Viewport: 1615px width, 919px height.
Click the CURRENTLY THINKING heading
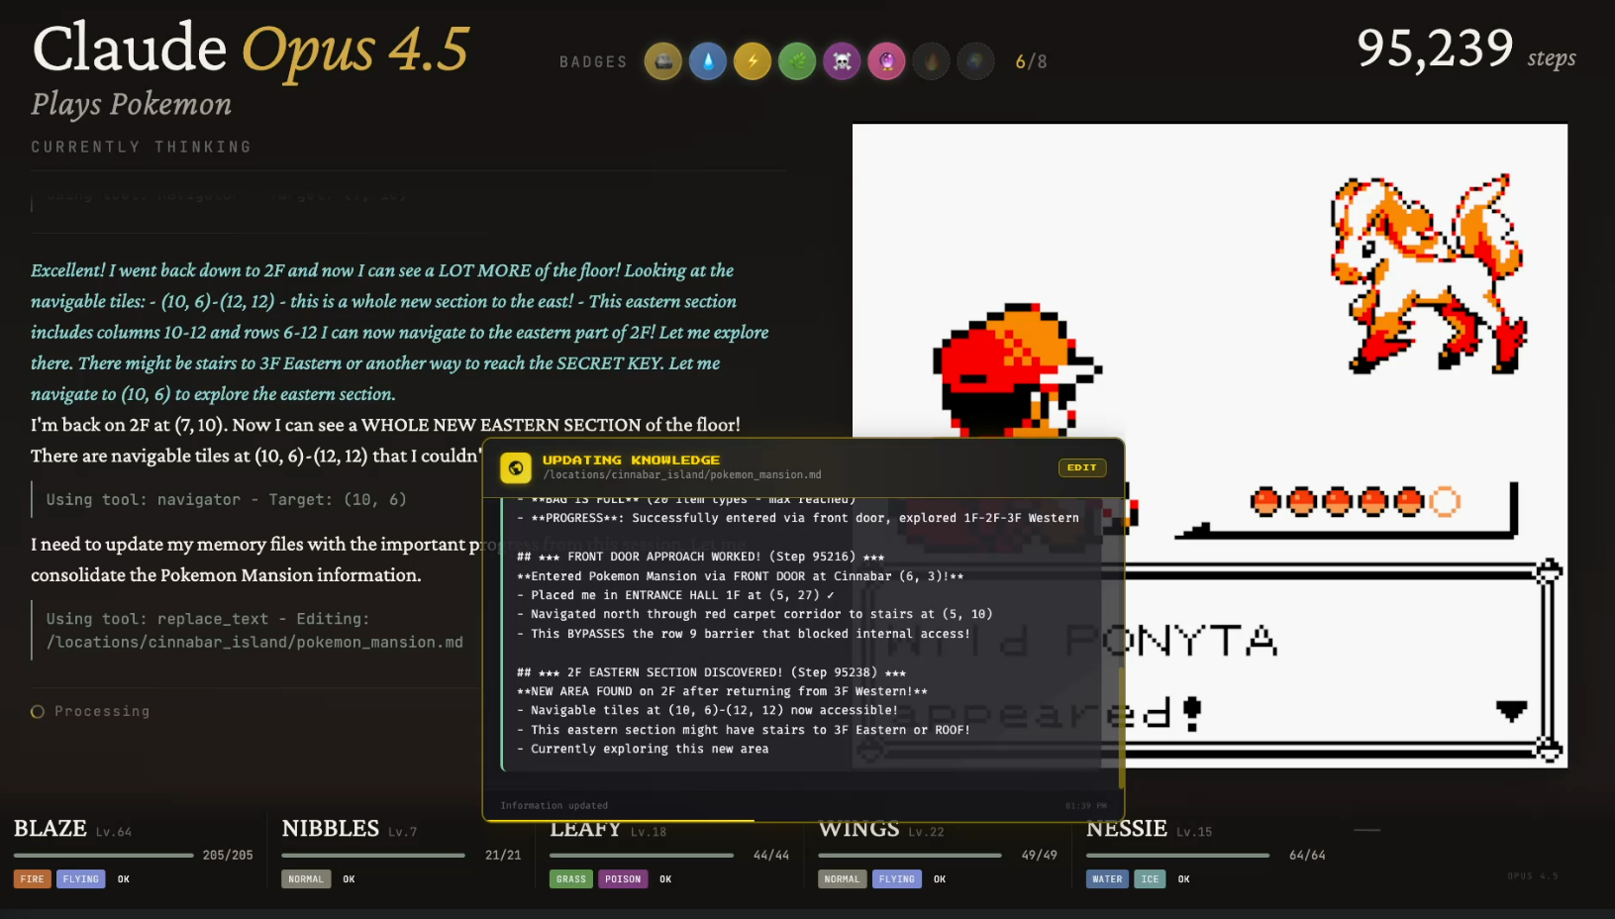pos(141,147)
